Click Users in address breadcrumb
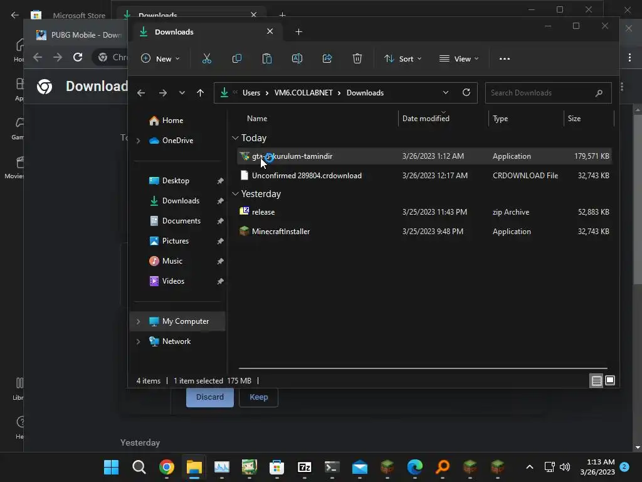The image size is (642, 482). (x=251, y=93)
